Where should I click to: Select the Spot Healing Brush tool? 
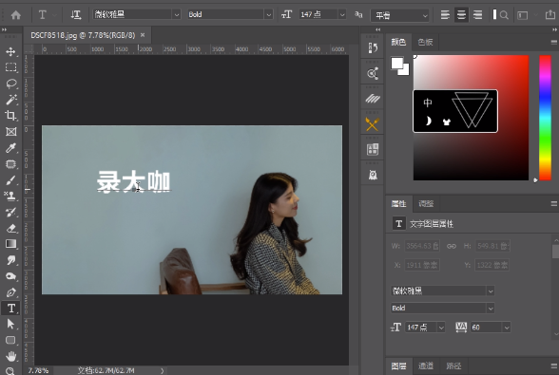pyautogui.click(x=10, y=164)
